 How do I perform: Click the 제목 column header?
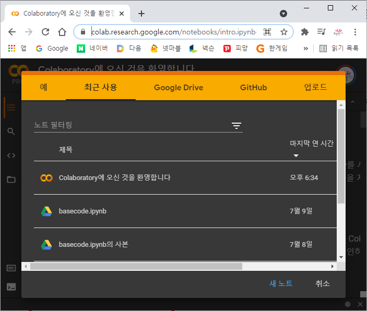click(x=66, y=149)
